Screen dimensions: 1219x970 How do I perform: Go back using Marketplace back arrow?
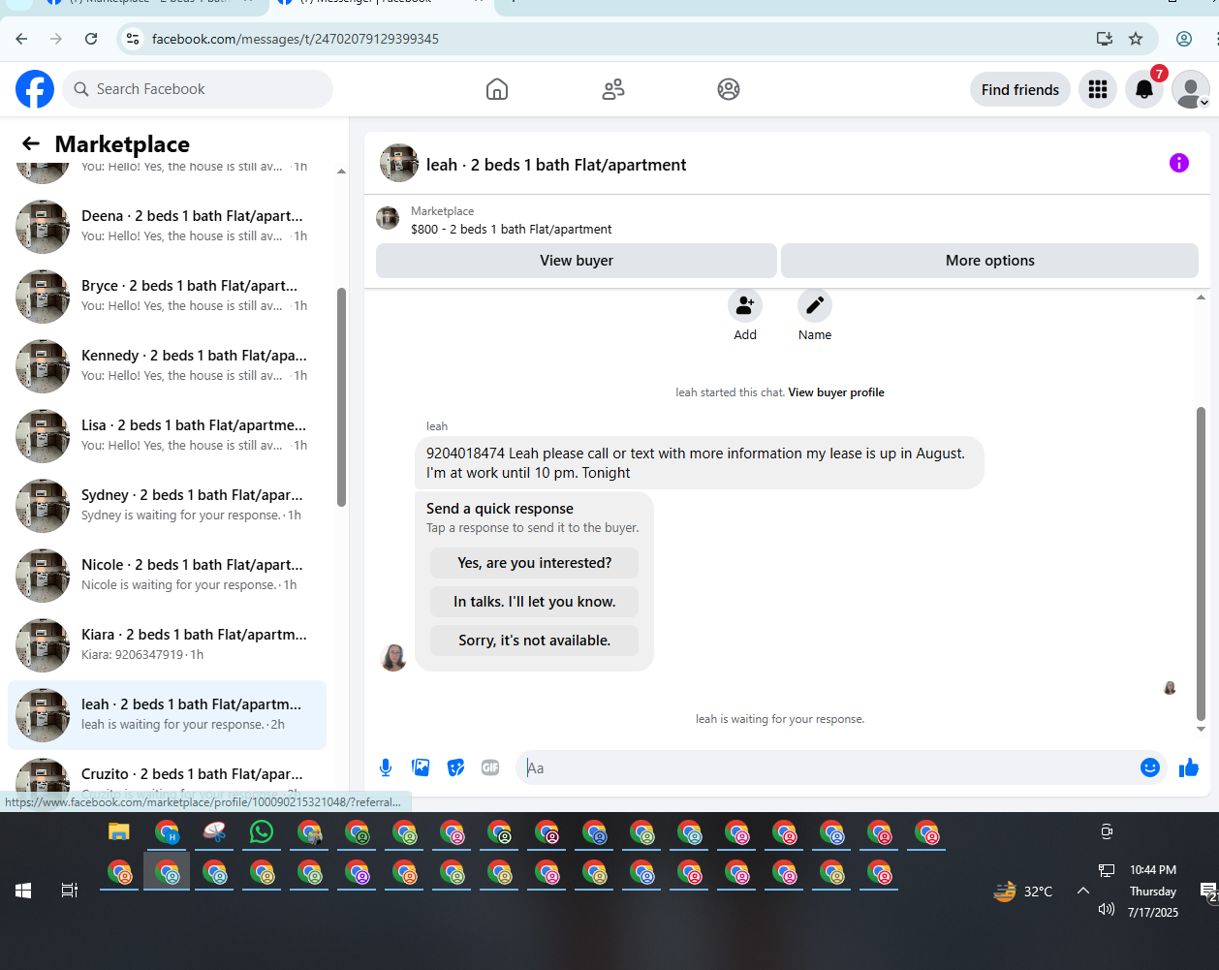[31, 144]
